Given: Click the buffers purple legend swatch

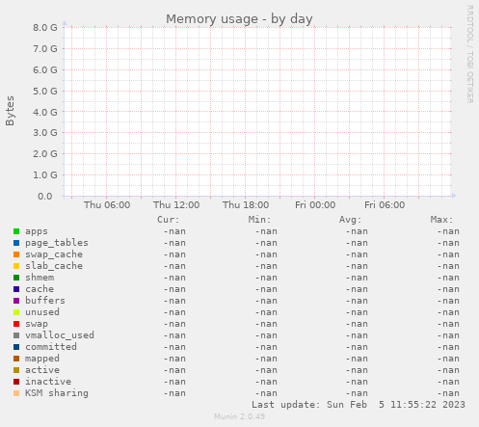Looking at the screenshot, I should point(16,301).
